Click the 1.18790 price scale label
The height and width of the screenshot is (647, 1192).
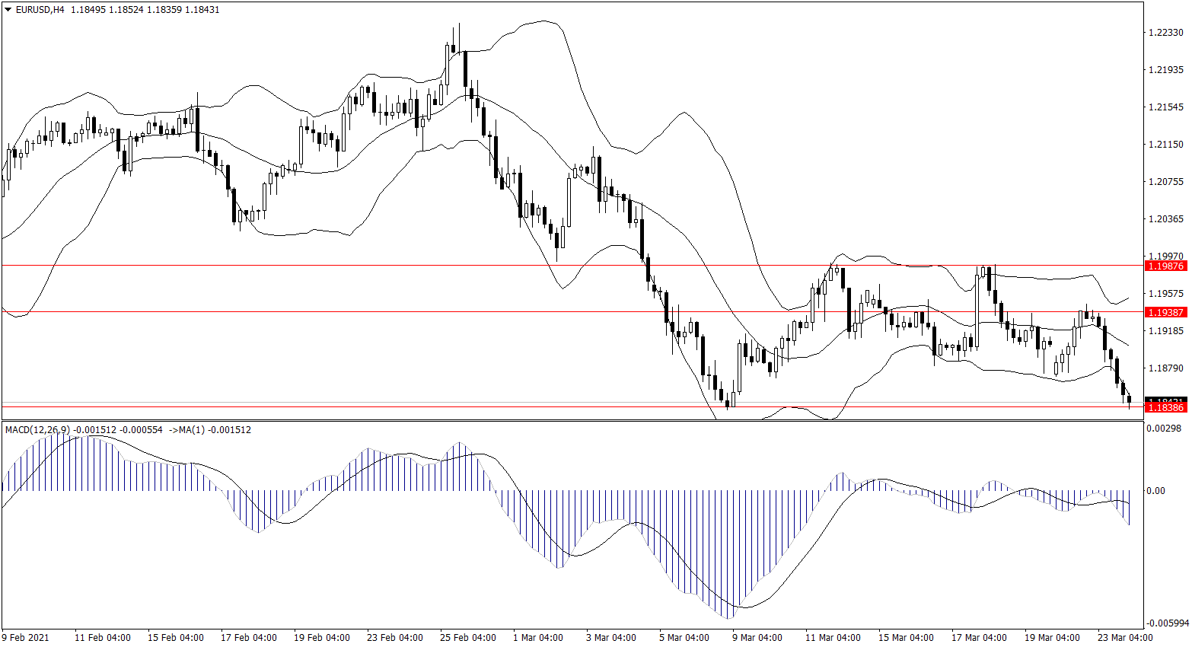point(1165,368)
